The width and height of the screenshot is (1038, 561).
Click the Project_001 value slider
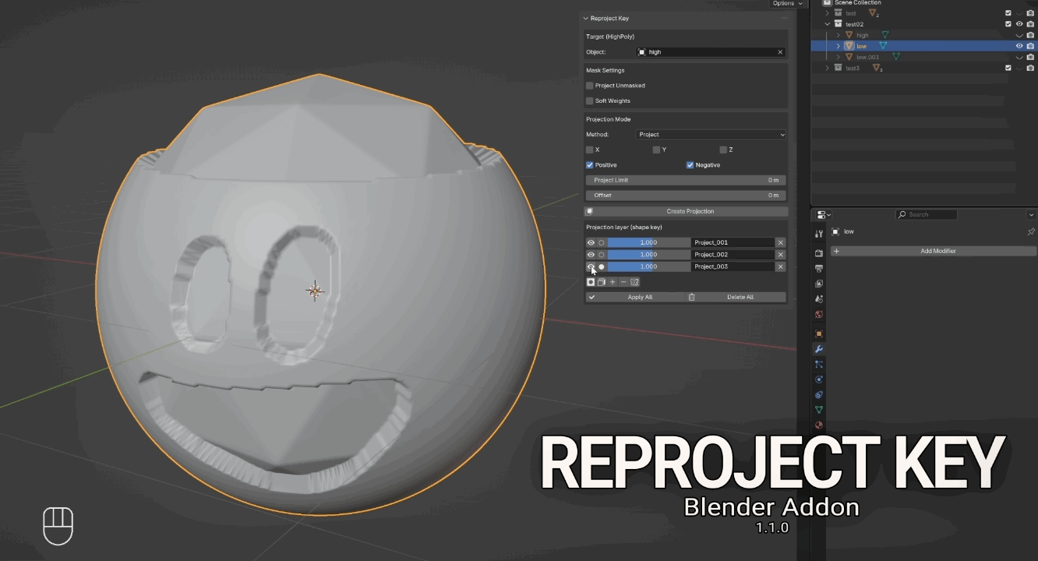click(648, 242)
